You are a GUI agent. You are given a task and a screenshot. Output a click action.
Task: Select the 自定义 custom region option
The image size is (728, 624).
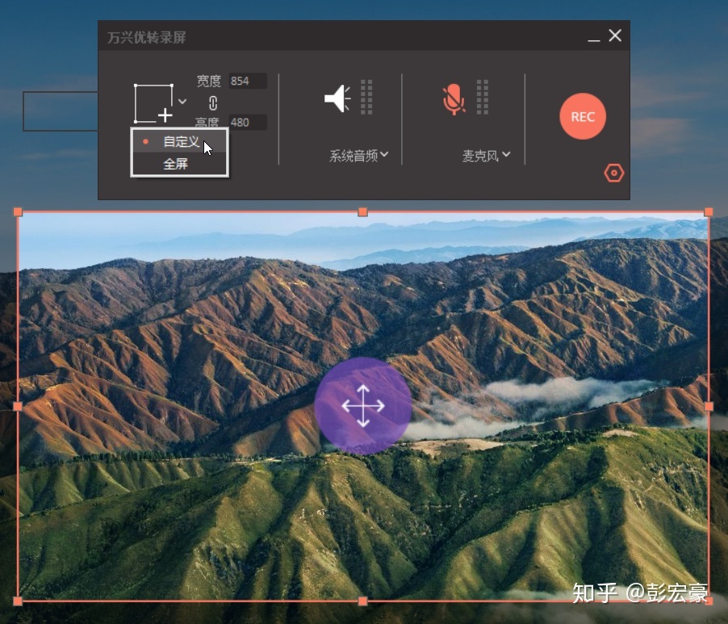pos(179,141)
